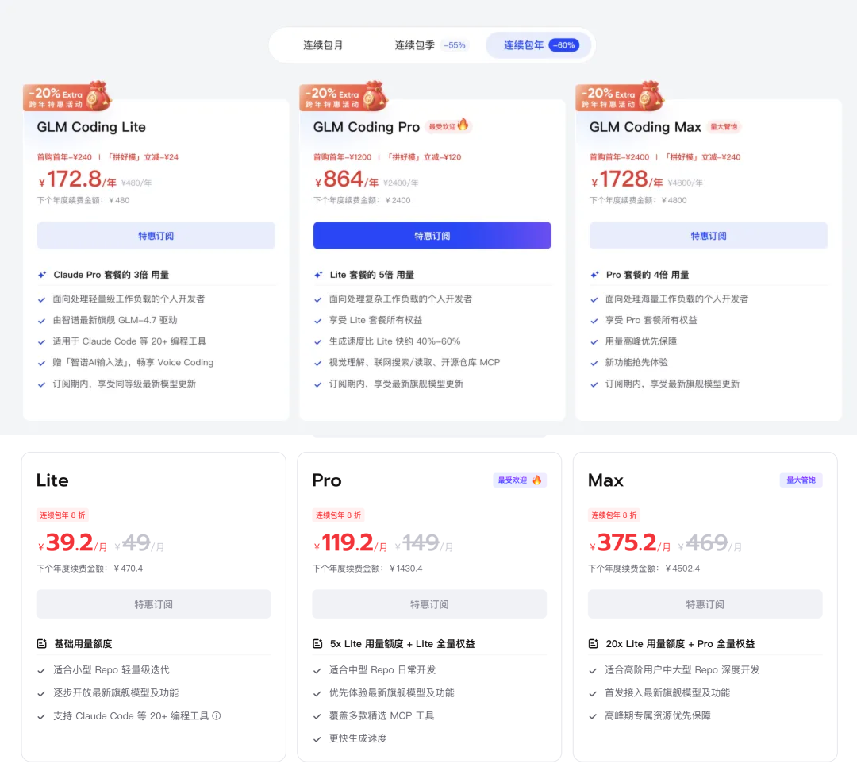Screen dimensions: 857x775
Task: Click the sparkle icon beside Pro 套餐的 4倍 用量
Action: (x=594, y=275)
